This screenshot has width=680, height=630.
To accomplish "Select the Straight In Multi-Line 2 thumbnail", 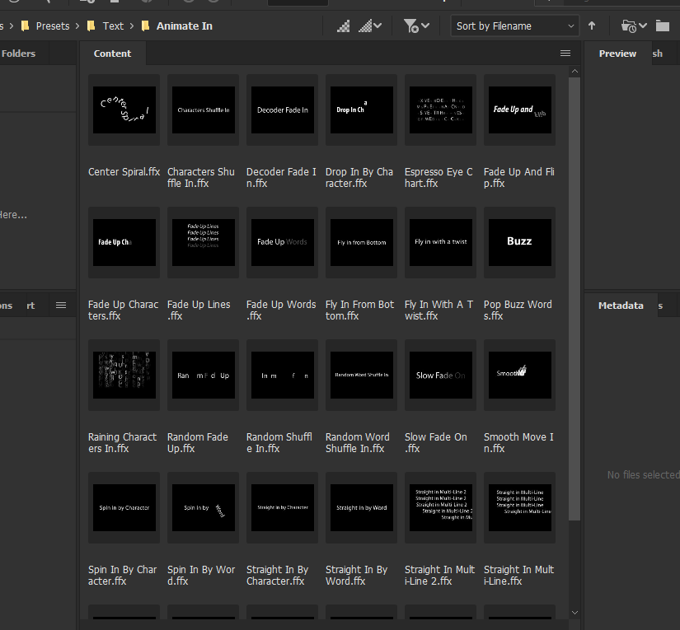I will (x=441, y=507).
